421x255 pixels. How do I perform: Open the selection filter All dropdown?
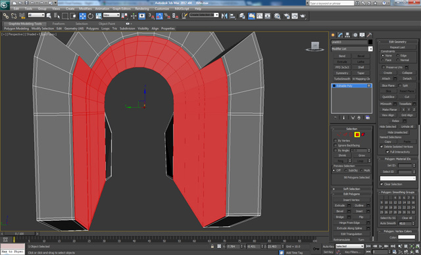click(36, 15)
